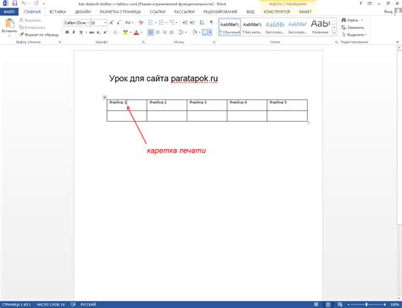Select the Формат по образцу painter
This screenshot has height=308, width=402.
39,35
